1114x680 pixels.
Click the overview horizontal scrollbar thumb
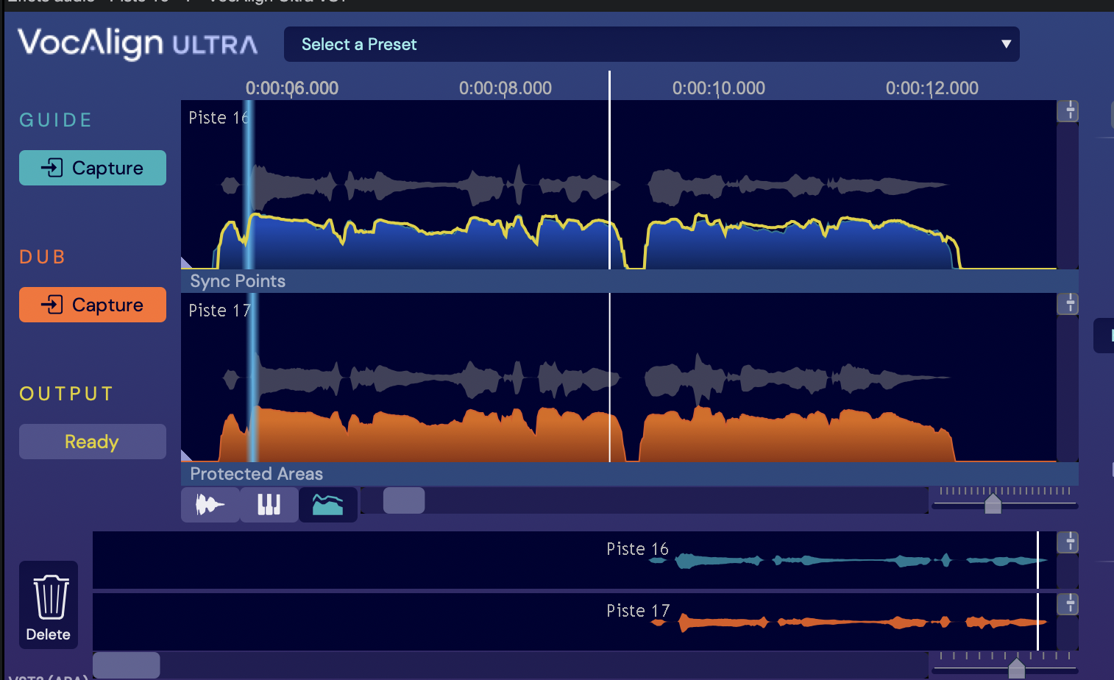pyautogui.click(x=127, y=665)
